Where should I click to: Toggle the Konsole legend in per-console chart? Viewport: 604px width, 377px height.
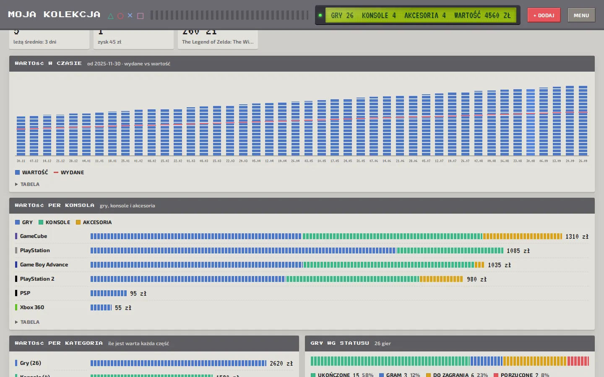click(55, 222)
